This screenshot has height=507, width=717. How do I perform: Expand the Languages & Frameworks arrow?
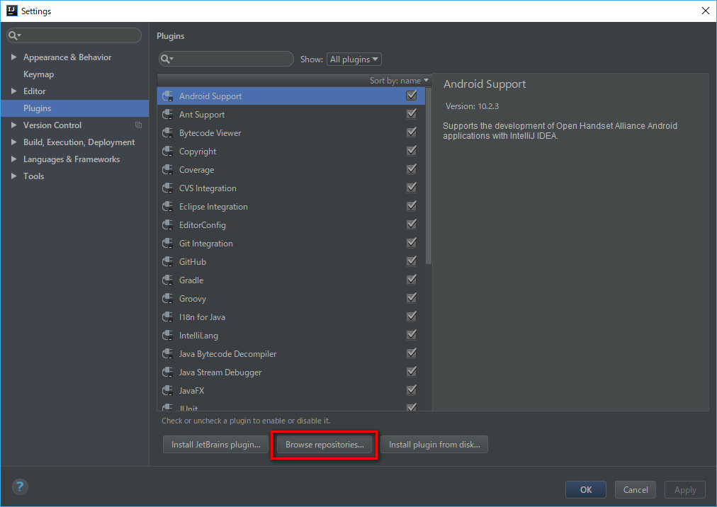coord(13,159)
